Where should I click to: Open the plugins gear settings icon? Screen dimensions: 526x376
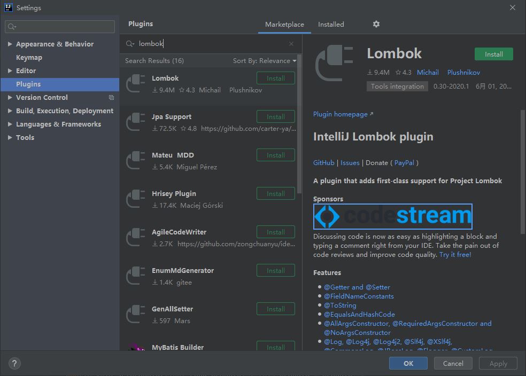[x=376, y=24]
